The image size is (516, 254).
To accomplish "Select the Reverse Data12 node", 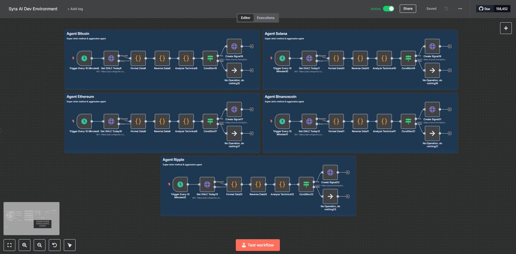I will (x=258, y=184).
